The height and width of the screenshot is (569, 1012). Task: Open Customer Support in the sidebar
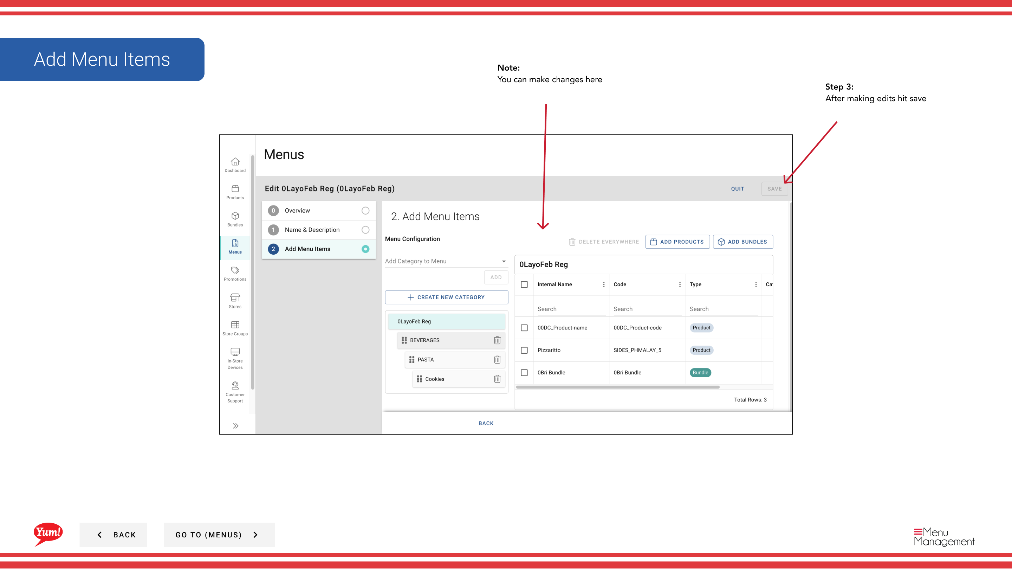235,392
